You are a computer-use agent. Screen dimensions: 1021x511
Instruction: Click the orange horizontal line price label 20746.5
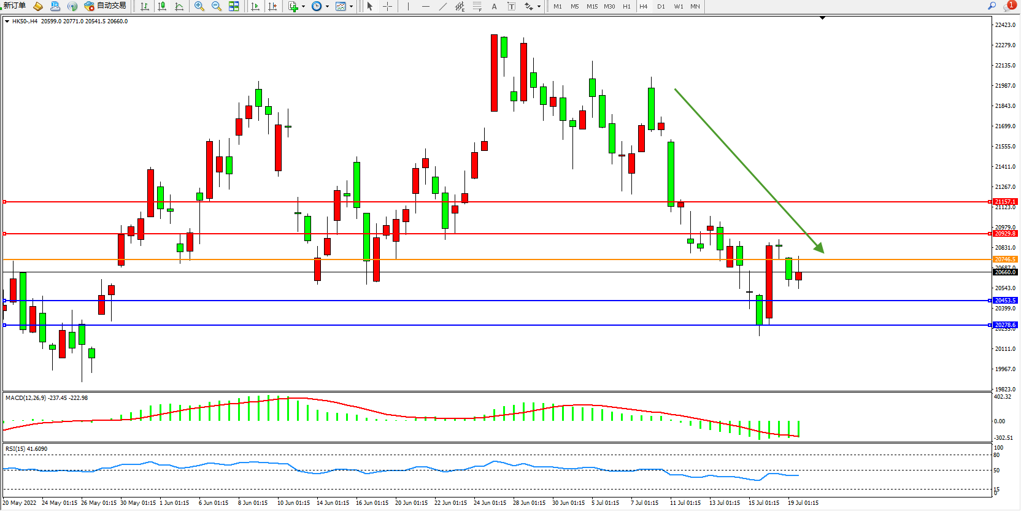coord(1005,259)
